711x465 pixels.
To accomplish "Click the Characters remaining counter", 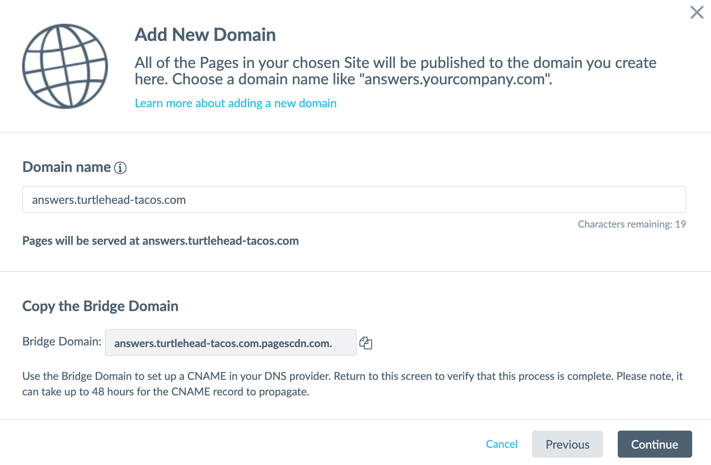I will tap(632, 224).
